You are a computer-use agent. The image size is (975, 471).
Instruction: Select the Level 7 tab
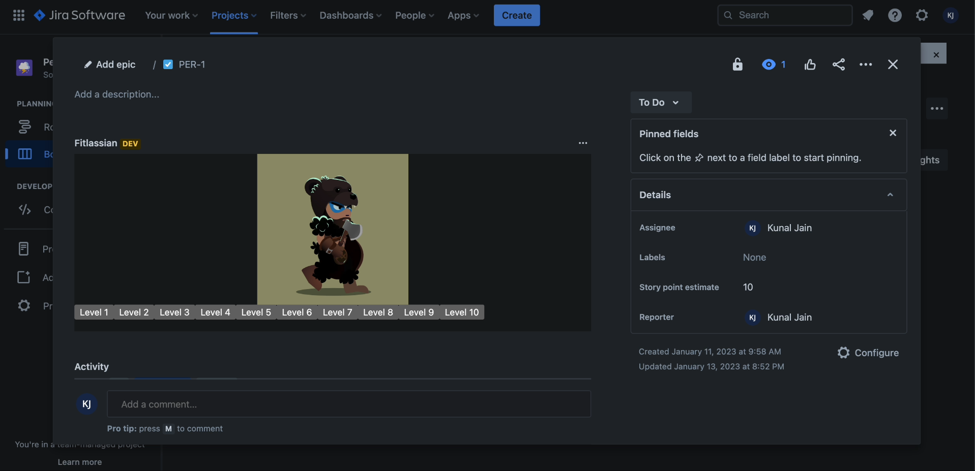tap(337, 312)
